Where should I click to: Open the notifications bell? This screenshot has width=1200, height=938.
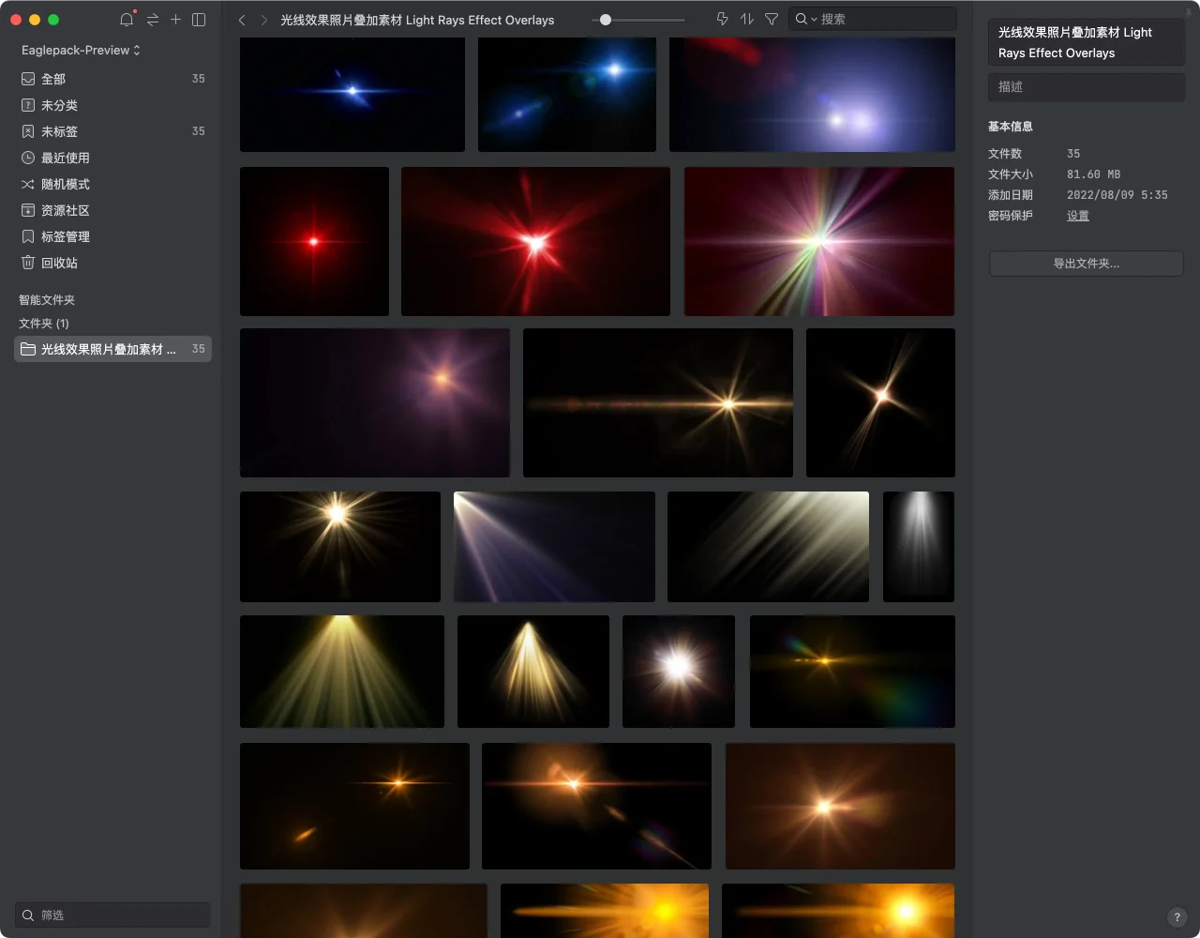pos(127,20)
